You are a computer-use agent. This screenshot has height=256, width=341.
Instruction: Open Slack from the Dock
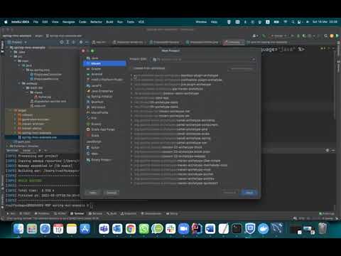click(170, 229)
